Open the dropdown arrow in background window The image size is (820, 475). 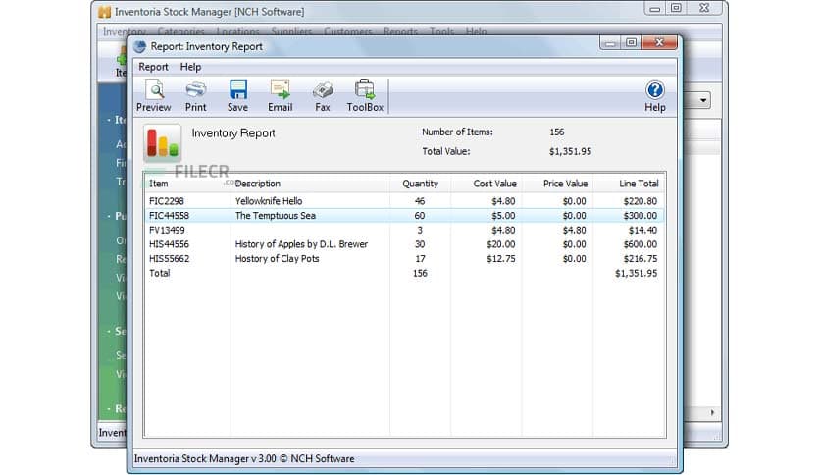pyautogui.click(x=704, y=100)
